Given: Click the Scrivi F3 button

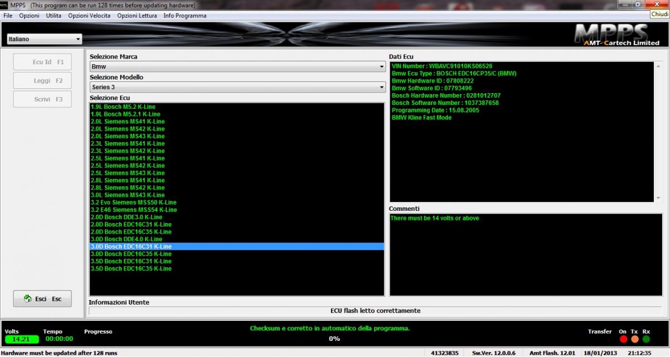Looking at the screenshot, I should pyautogui.click(x=42, y=99).
